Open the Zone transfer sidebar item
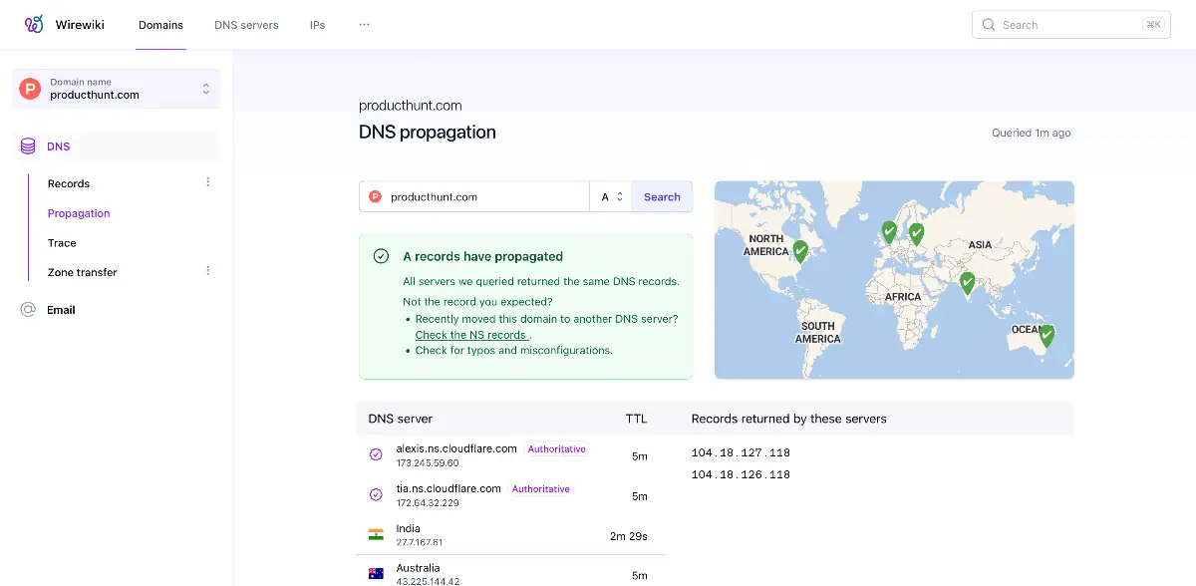Image resolution: width=1196 pixels, height=586 pixels. click(83, 272)
